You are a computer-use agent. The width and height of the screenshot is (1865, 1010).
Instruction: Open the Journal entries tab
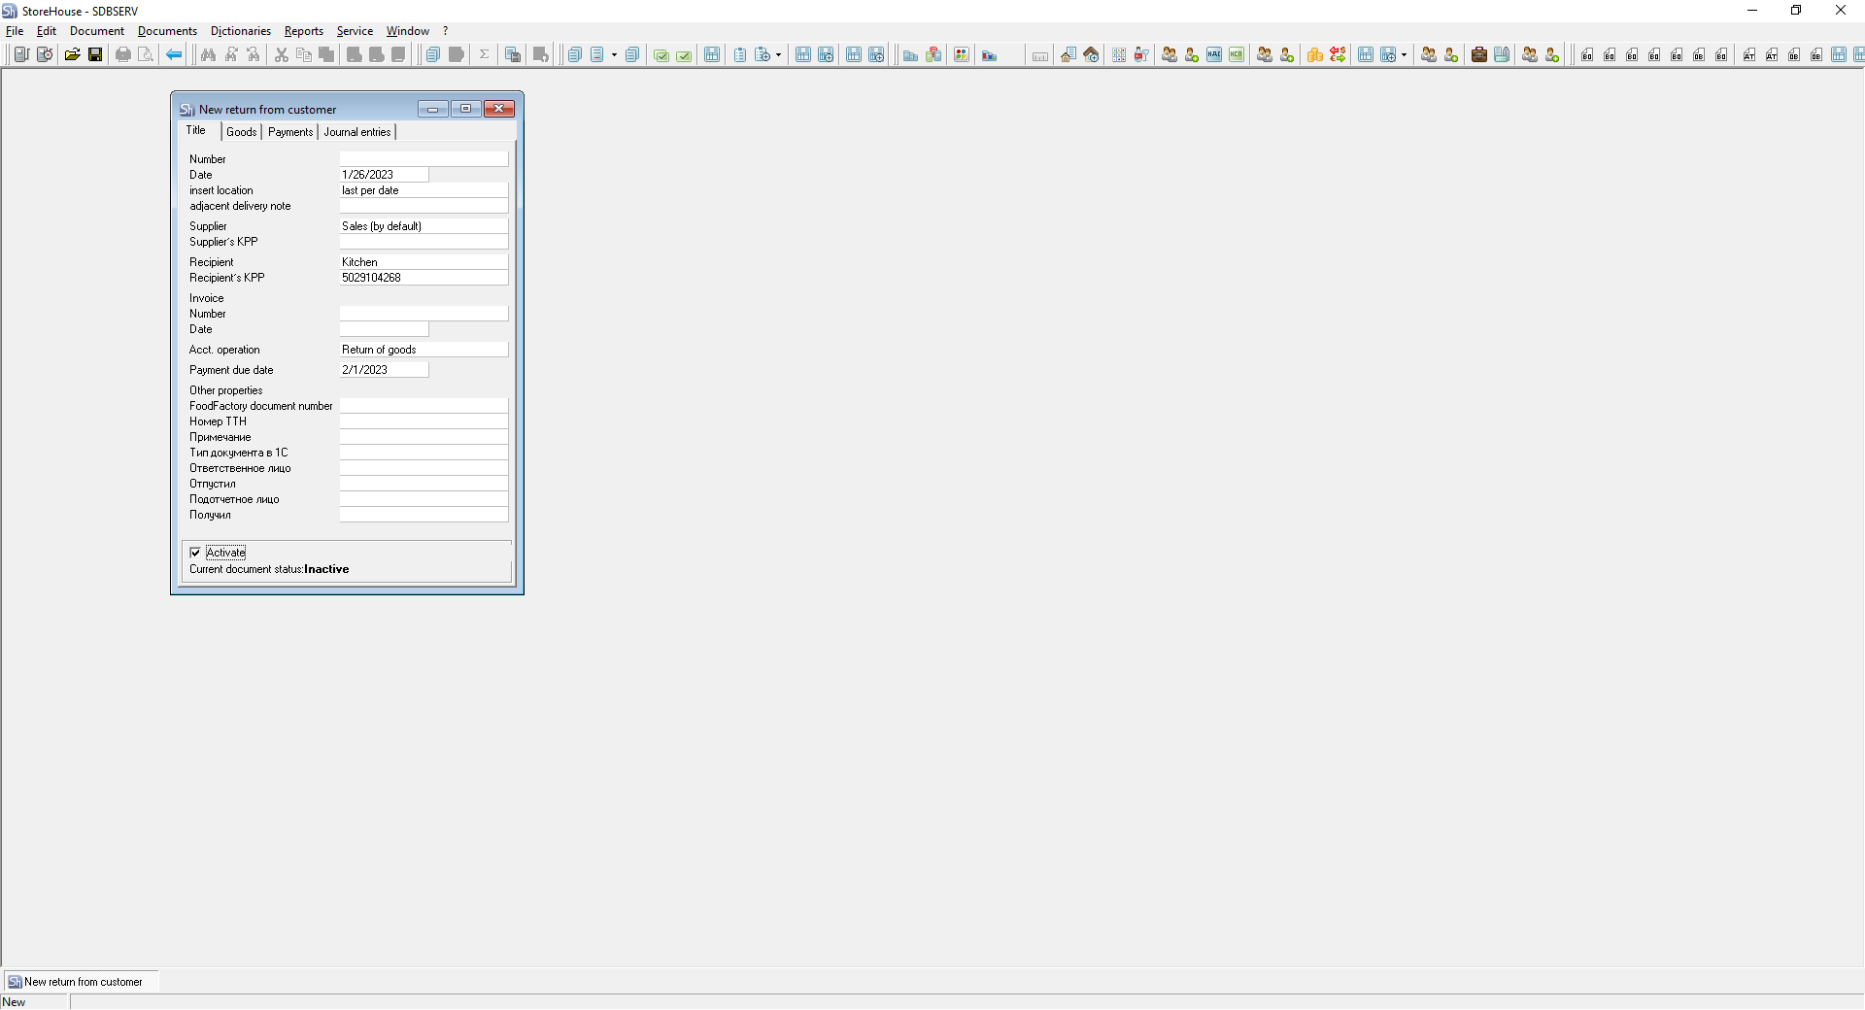point(356,132)
